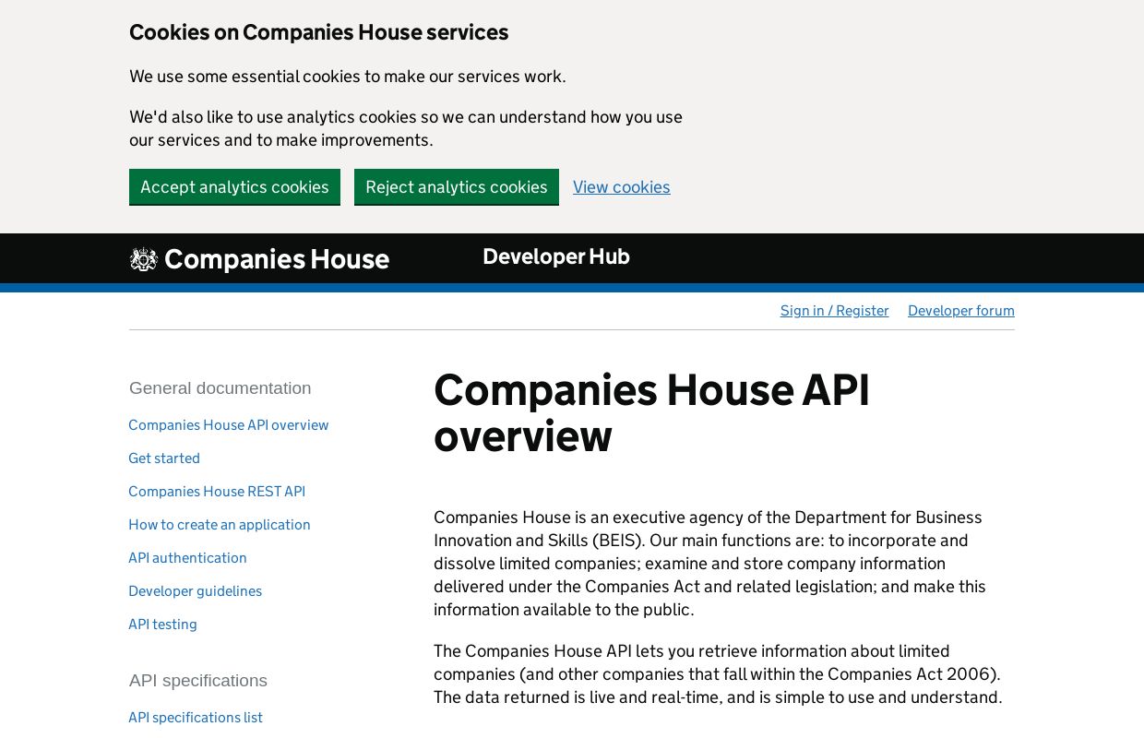Screen dimensions: 1144x738
Task: Open API specifications list link
Action: (196, 718)
